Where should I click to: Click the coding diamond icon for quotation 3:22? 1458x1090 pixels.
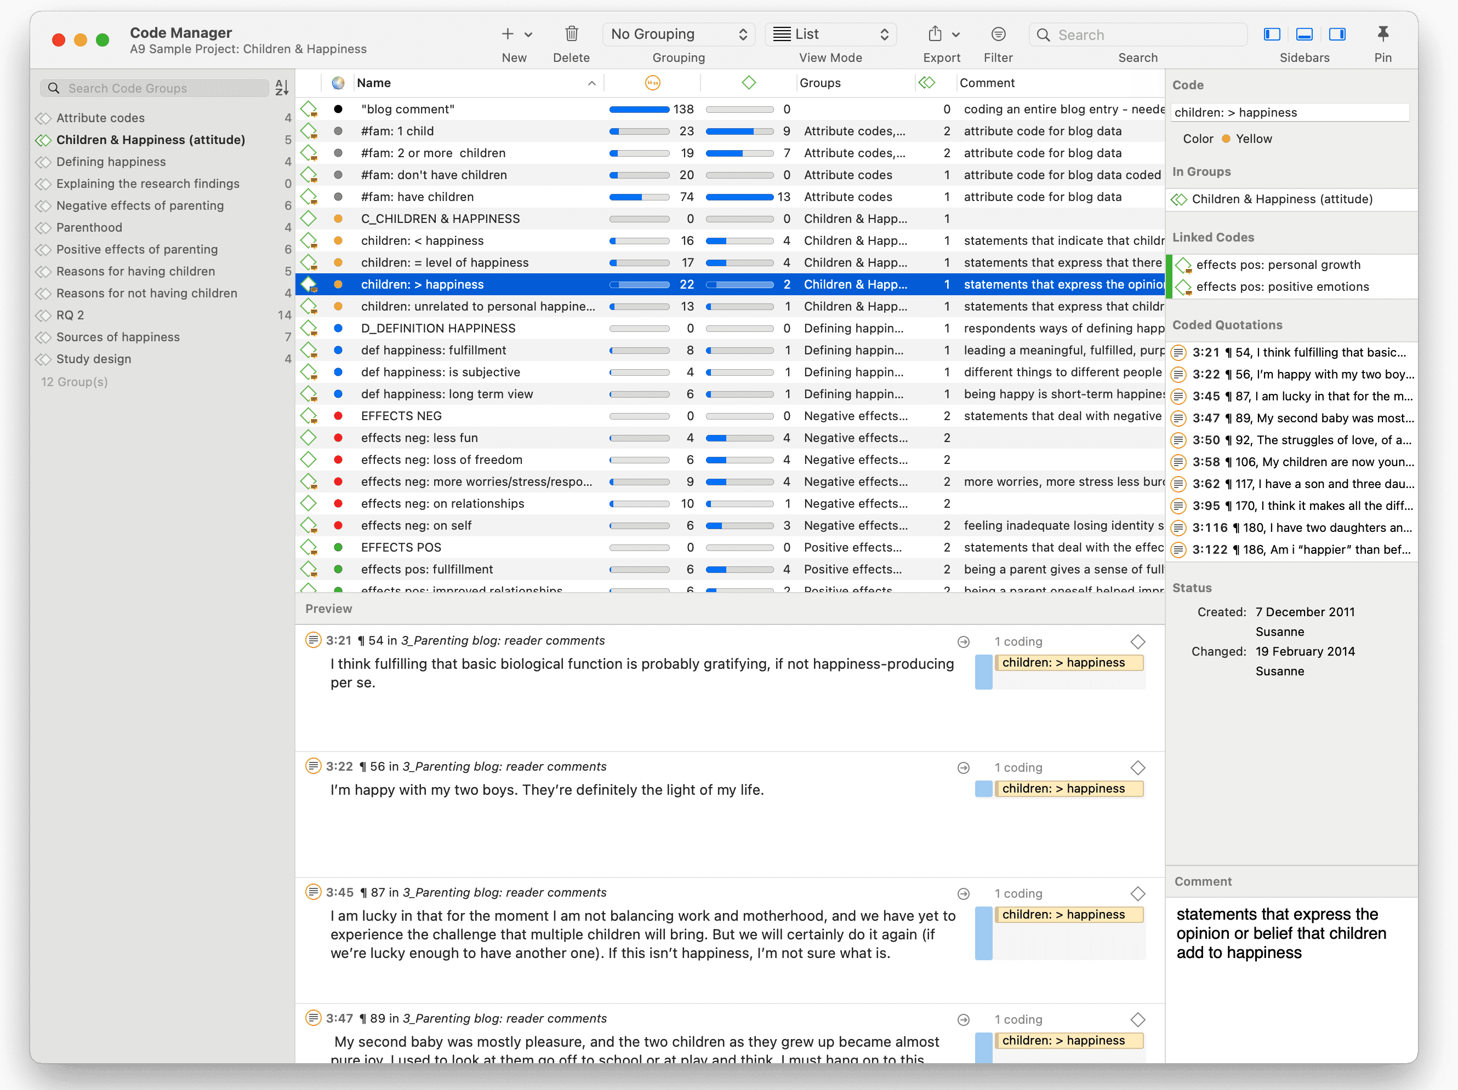click(x=1138, y=767)
